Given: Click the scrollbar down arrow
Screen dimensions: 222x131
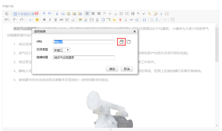Looking at the screenshot, I should pos(217,125).
